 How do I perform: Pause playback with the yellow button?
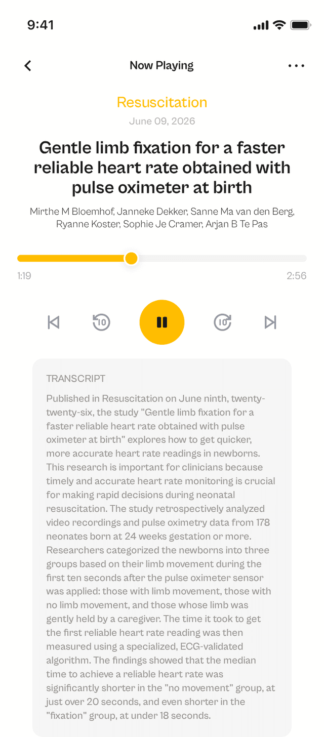pos(162,322)
